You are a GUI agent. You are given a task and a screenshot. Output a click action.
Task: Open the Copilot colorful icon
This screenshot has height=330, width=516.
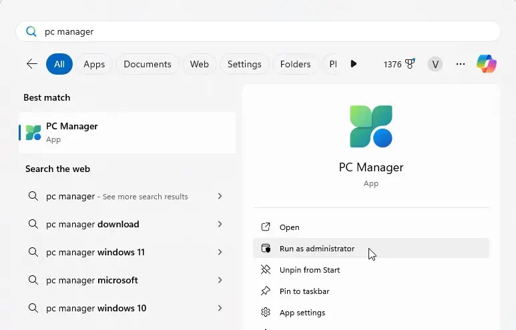pyautogui.click(x=487, y=64)
